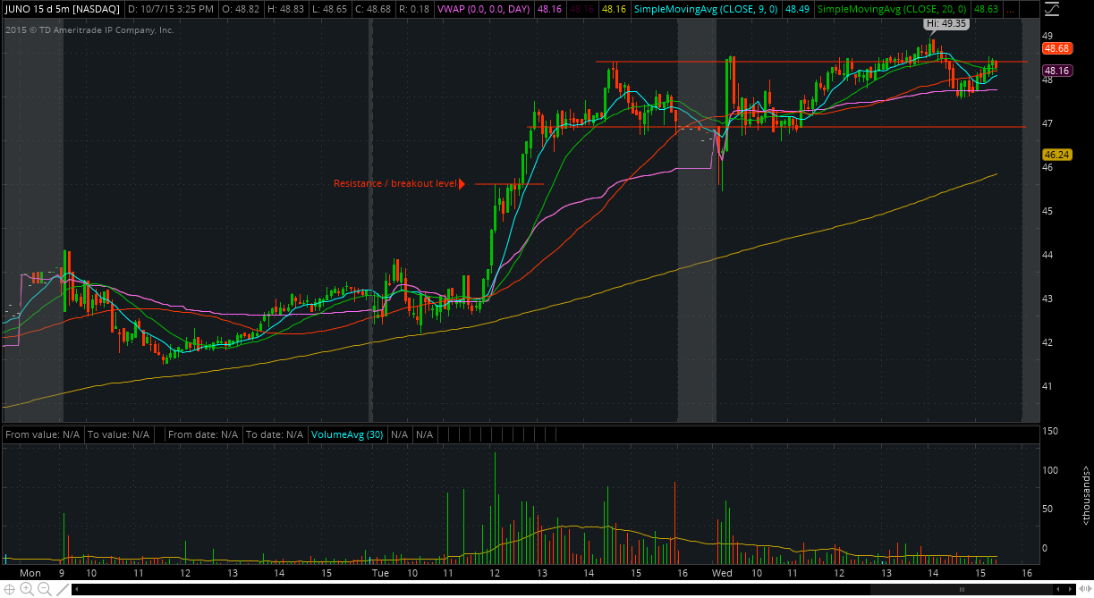Click the Tue label on time axis

click(380, 573)
